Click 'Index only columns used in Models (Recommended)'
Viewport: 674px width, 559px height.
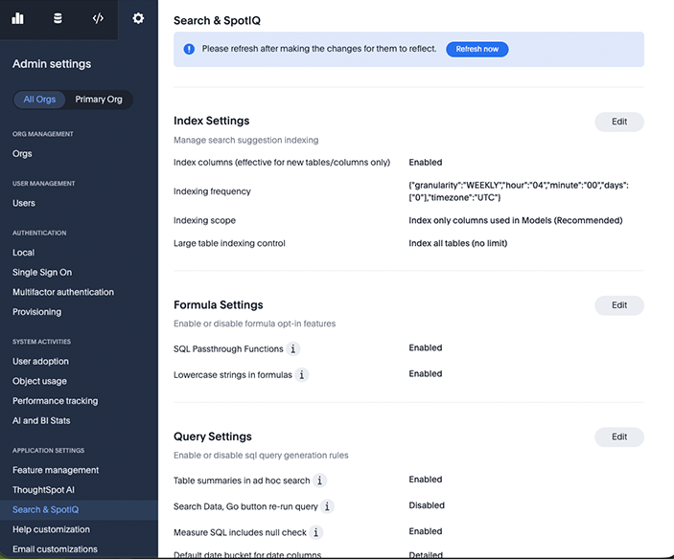pyautogui.click(x=516, y=220)
